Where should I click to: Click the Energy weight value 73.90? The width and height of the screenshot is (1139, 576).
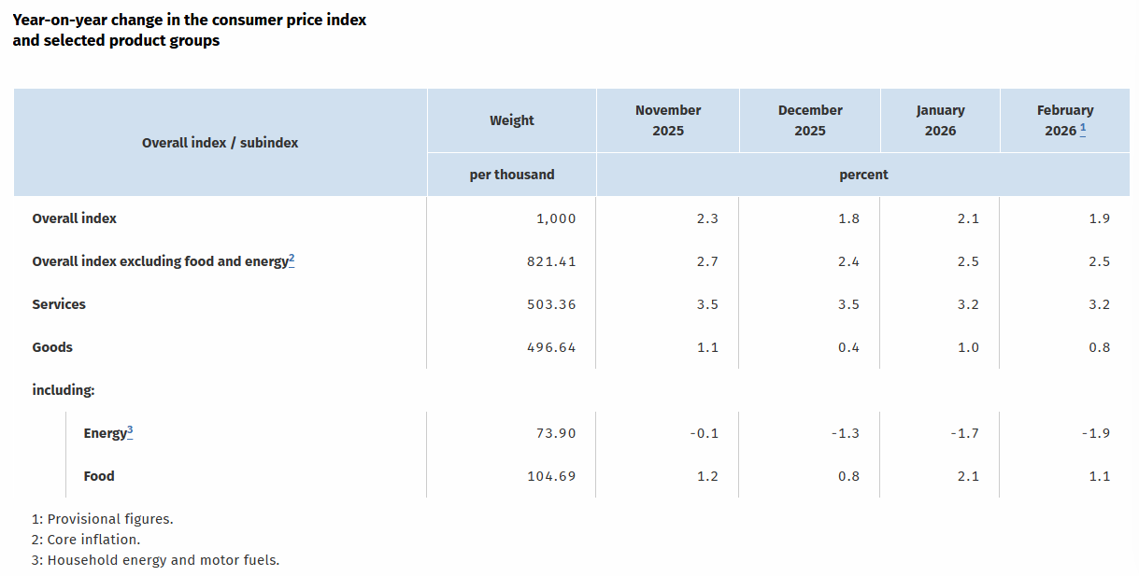[557, 433]
